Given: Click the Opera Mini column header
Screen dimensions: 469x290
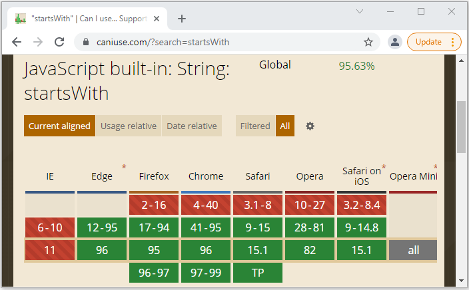Looking at the screenshot, I should click(413, 176).
